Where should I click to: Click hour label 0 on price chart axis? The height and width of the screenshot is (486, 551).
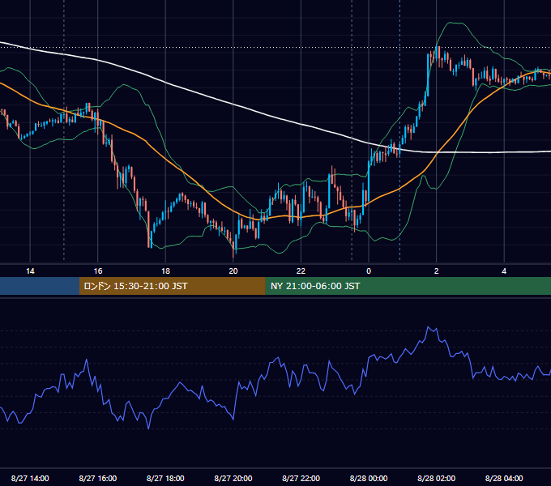pyautogui.click(x=369, y=271)
